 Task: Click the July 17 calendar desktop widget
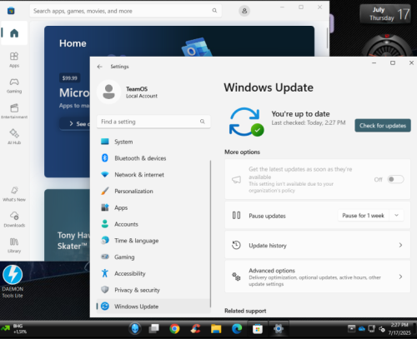click(x=385, y=14)
